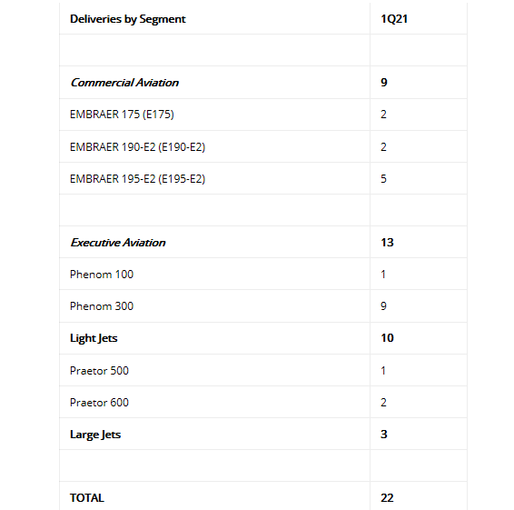The height and width of the screenshot is (510, 514).
Task: Select the Phenom 300 value 9
Action: [383, 305]
